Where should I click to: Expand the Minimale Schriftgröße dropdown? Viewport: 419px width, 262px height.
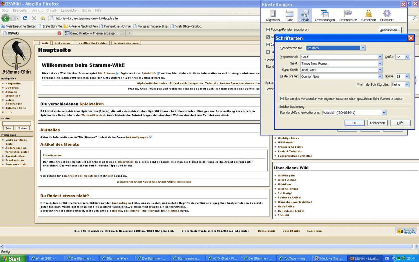click(x=407, y=84)
